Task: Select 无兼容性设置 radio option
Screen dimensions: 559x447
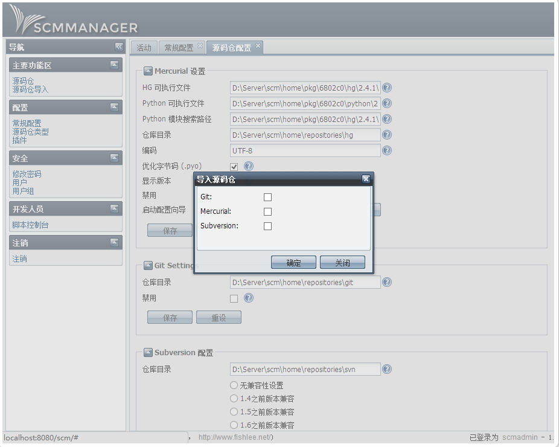Action: click(234, 385)
